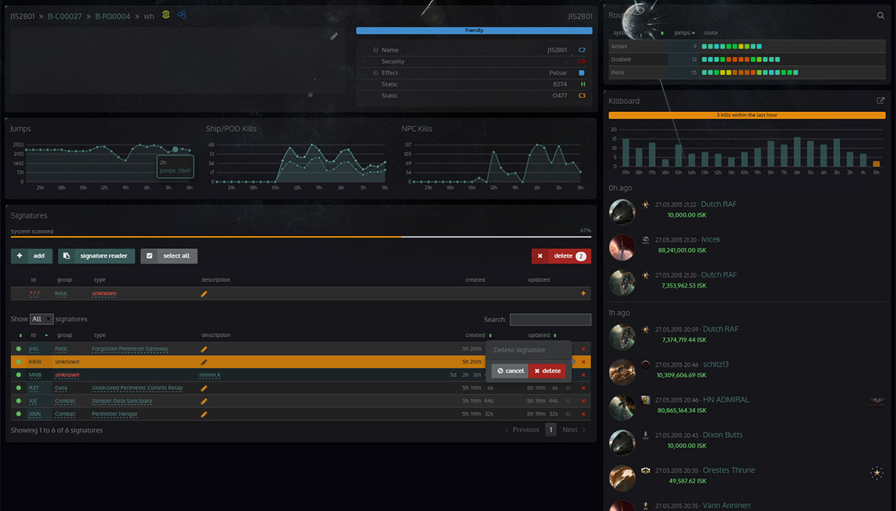
Task: Click Ivicek kill ship thumbnail
Action: point(622,247)
